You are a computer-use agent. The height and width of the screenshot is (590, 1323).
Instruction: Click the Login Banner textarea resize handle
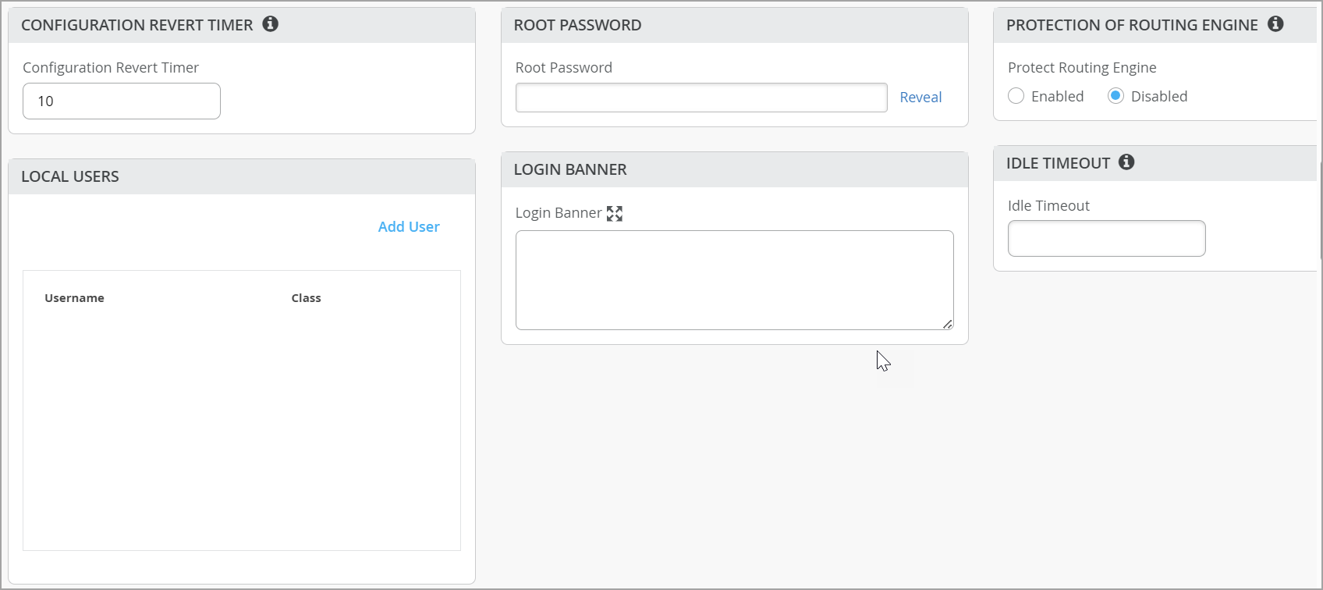point(947,324)
